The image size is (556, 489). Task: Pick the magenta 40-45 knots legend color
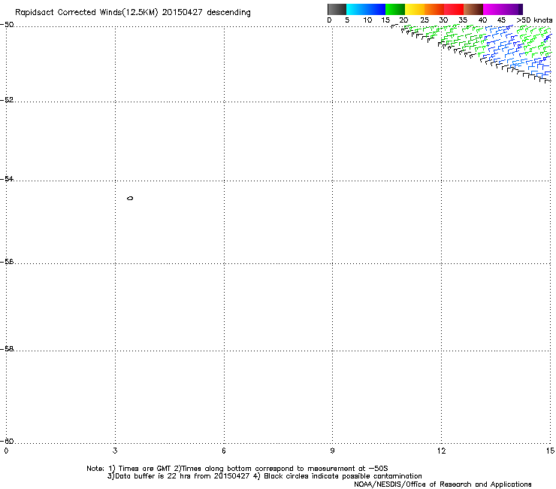tap(493, 9)
